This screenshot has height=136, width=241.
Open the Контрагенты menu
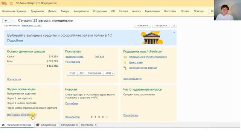[81, 11]
